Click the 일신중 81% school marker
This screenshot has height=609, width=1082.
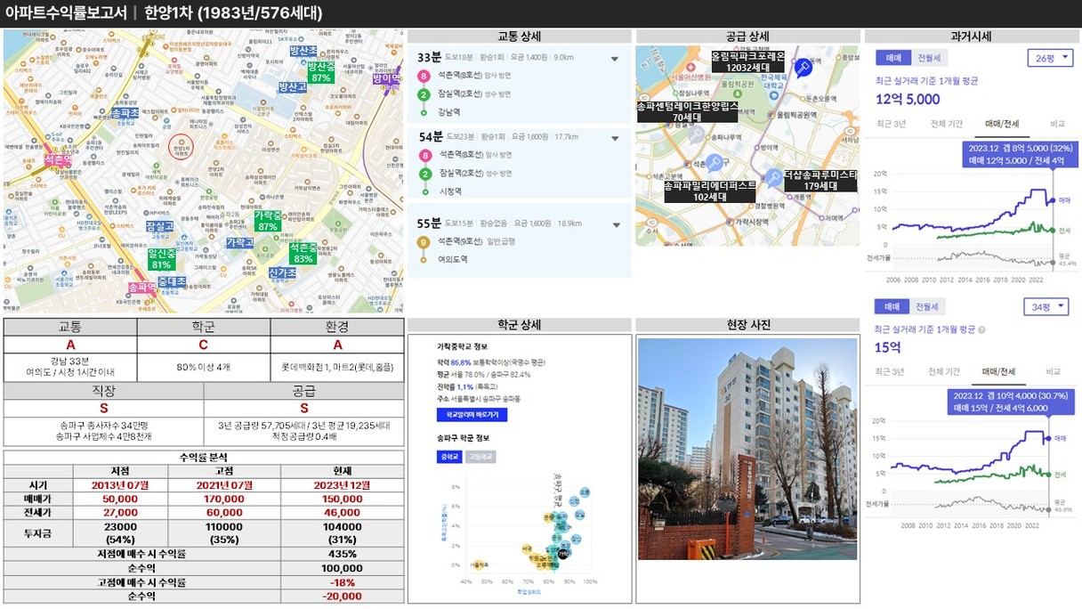(161, 259)
